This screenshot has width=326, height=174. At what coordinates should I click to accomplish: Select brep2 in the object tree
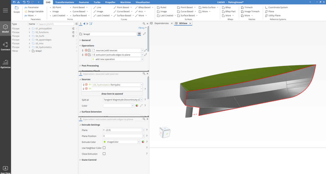coord(39,51)
